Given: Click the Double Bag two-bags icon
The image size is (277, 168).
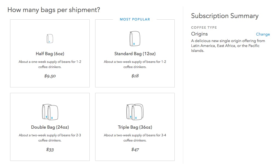Looking at the screenshot, I should coord(50,112).
